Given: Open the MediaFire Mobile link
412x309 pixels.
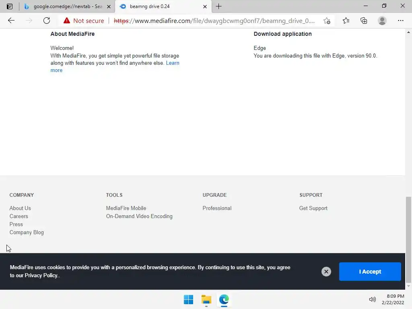Looking at the screenshot, I should coord(126,208).
